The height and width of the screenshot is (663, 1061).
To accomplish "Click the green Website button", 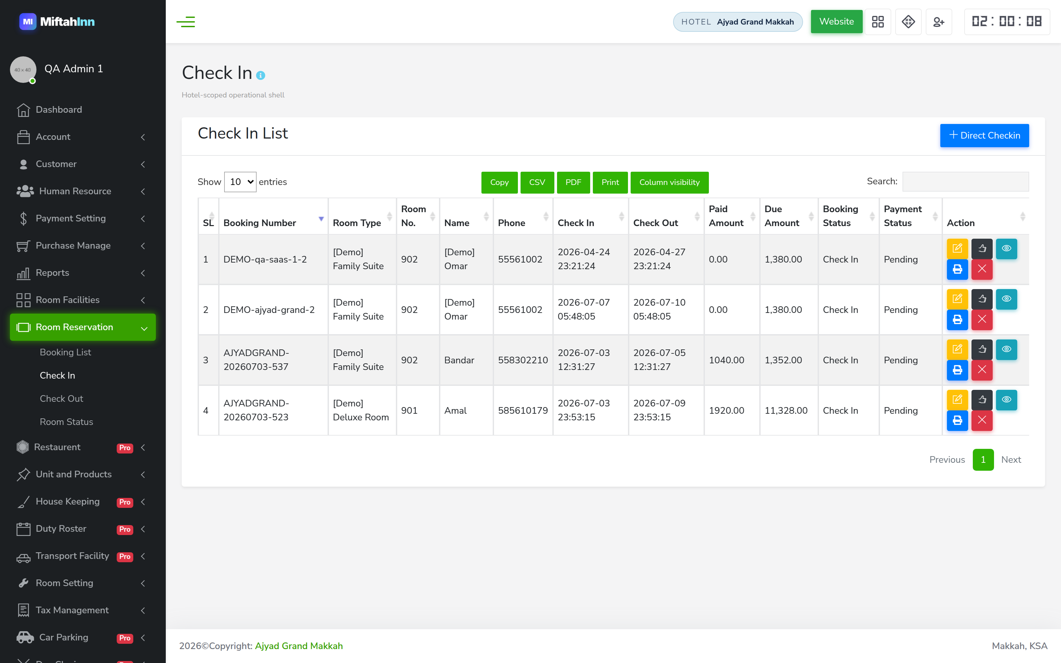I will (x=836, y=22).
